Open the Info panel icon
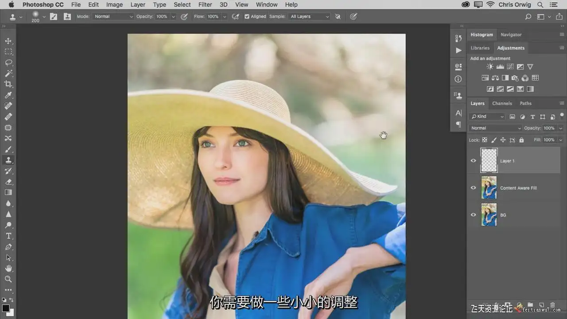The height and width of the screenshot is (319, 567). pos(458,79)
